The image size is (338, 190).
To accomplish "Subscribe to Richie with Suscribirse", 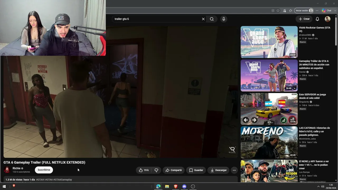I will [44, 170].
